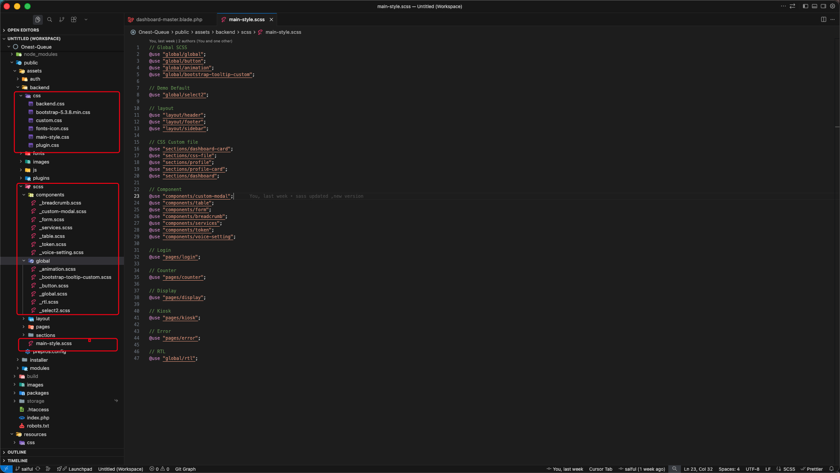Screen dimensions: 840x473
Task: Click the zoom magnifier icon in status bar
Action: click(675, 469)
